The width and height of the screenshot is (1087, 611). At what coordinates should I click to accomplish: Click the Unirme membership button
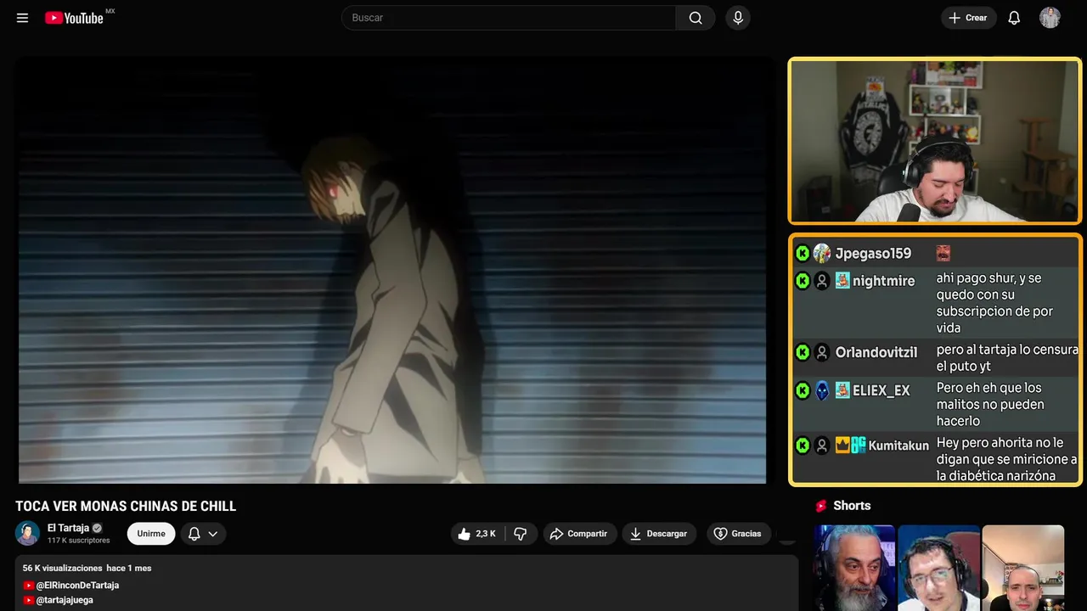pyautogui.click(x=151, y=534)
